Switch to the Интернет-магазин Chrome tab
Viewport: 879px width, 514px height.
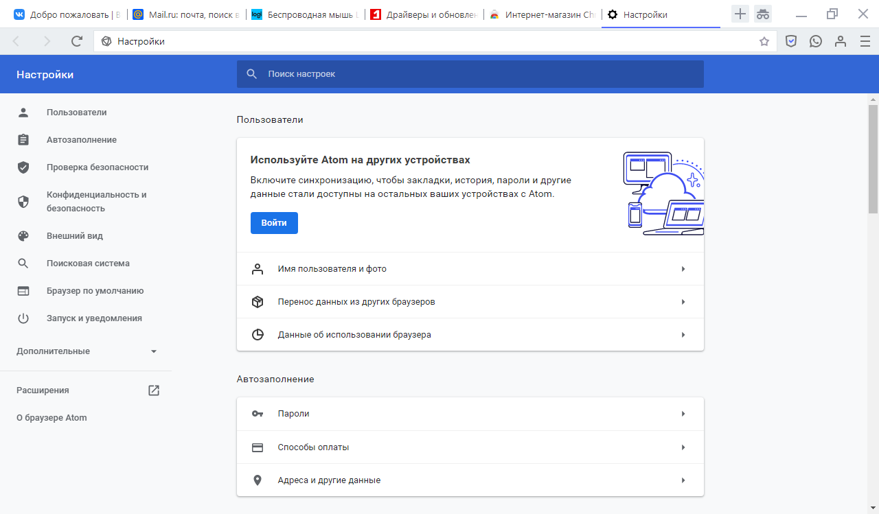[543, 14]
